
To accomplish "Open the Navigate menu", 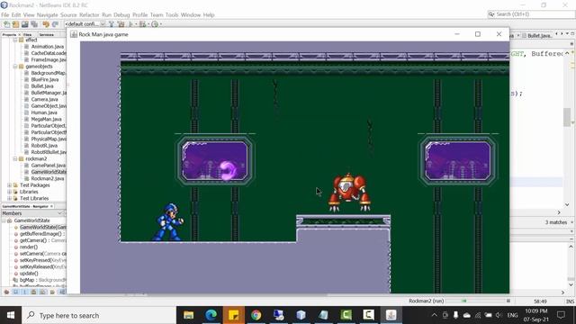I will click(x=47, y=15).
